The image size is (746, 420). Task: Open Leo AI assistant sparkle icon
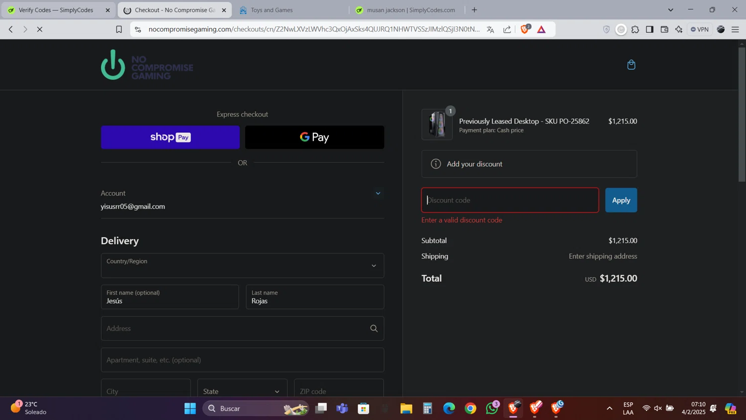pyautogui.click(x=679, y=29)
